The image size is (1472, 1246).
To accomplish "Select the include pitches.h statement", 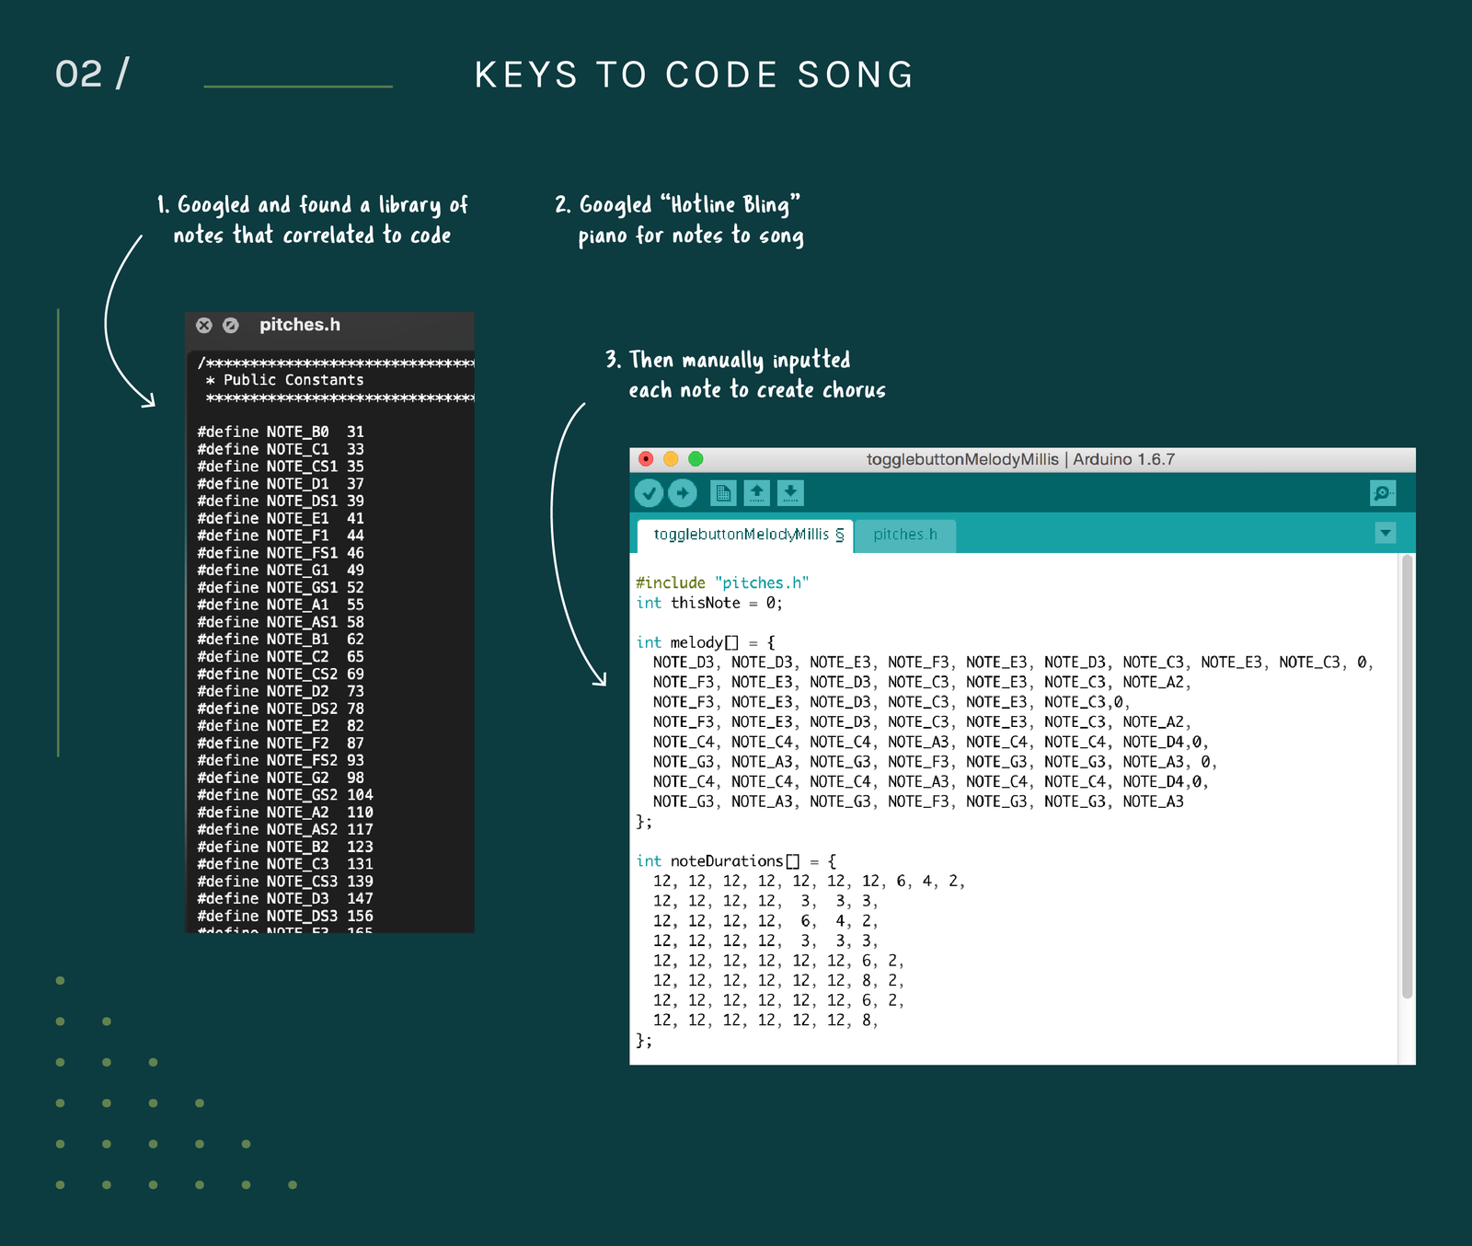I will point(723,583).
